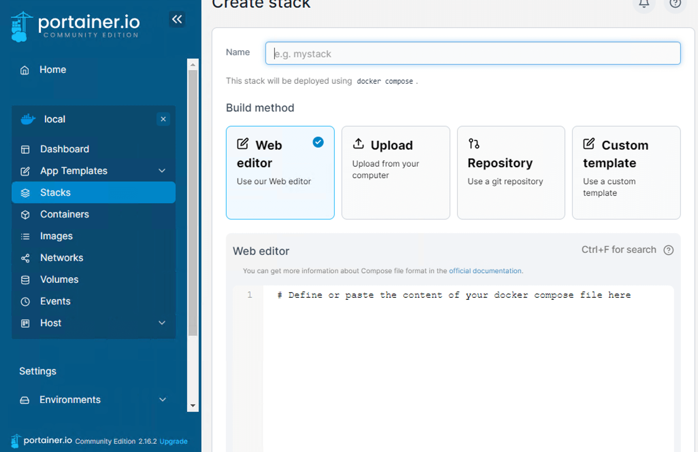The width and height of the screenshot is (698, 452).
Task: Expand the App Templates submenu chevron
Action: click(x=162, y=171)
